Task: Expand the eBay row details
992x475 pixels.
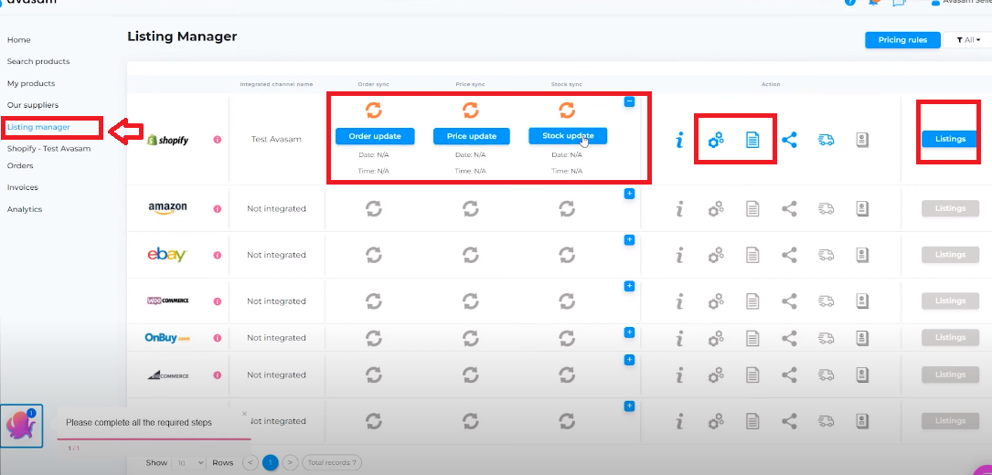Action: pyautogui.click(x=629, y=239)
